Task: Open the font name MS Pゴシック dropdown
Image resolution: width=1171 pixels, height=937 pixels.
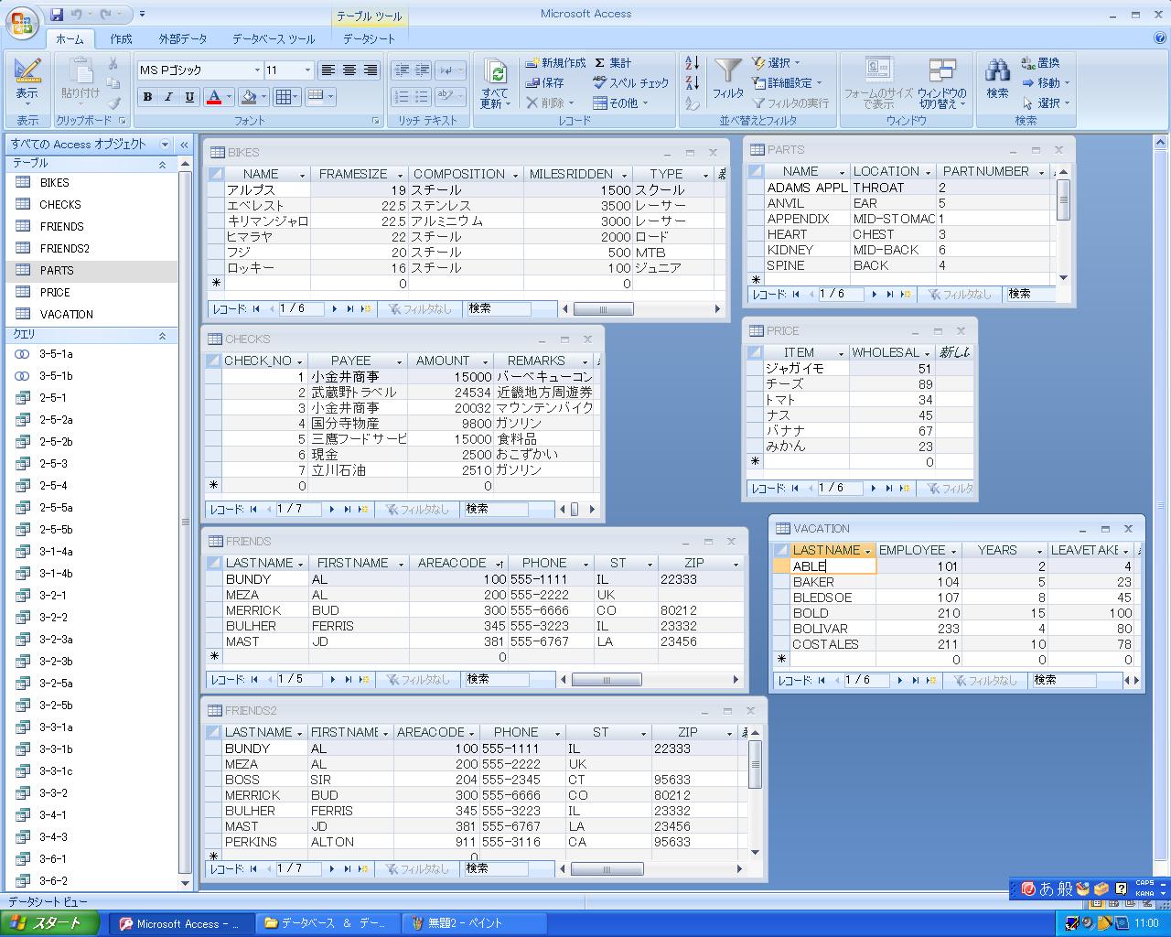Action: point(257,70)
